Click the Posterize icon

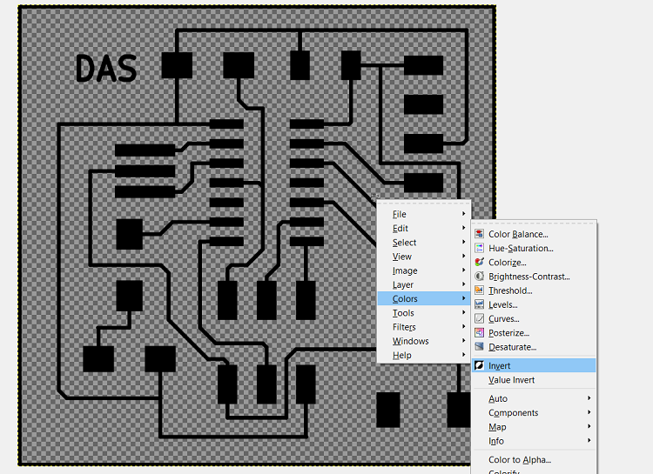(x=480, y=333)
